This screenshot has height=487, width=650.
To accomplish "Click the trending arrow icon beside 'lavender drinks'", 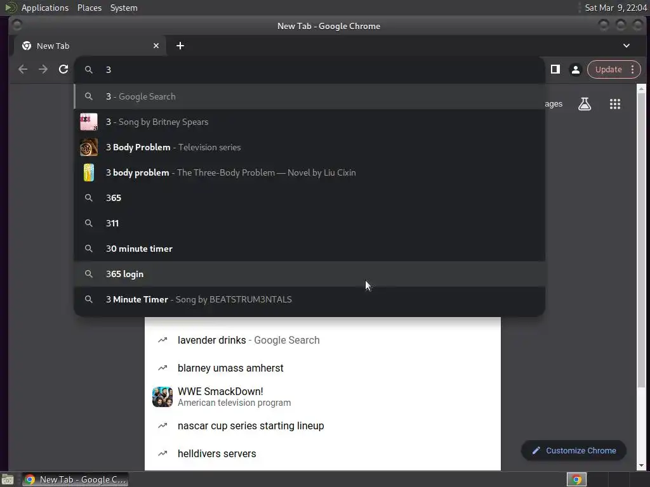I will pyautogui.click(x=162, y=340).
